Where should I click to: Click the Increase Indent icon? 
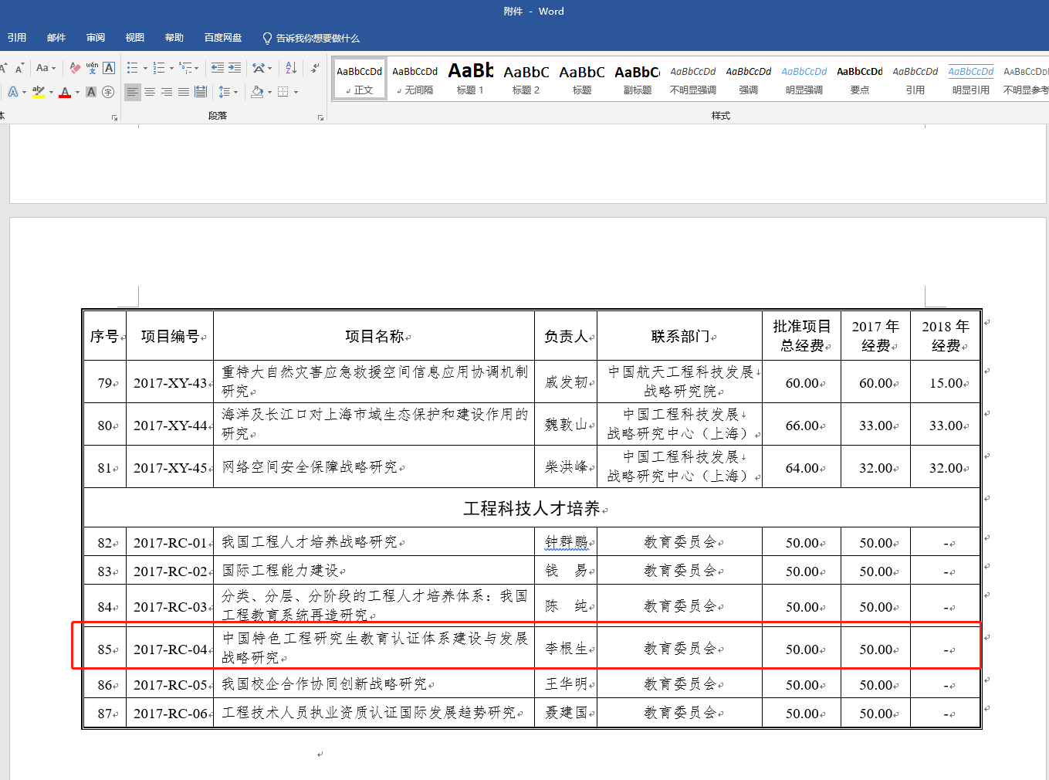click(235, 68)
